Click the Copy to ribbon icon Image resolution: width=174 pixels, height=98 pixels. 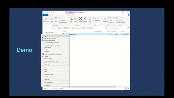point(75,19)
